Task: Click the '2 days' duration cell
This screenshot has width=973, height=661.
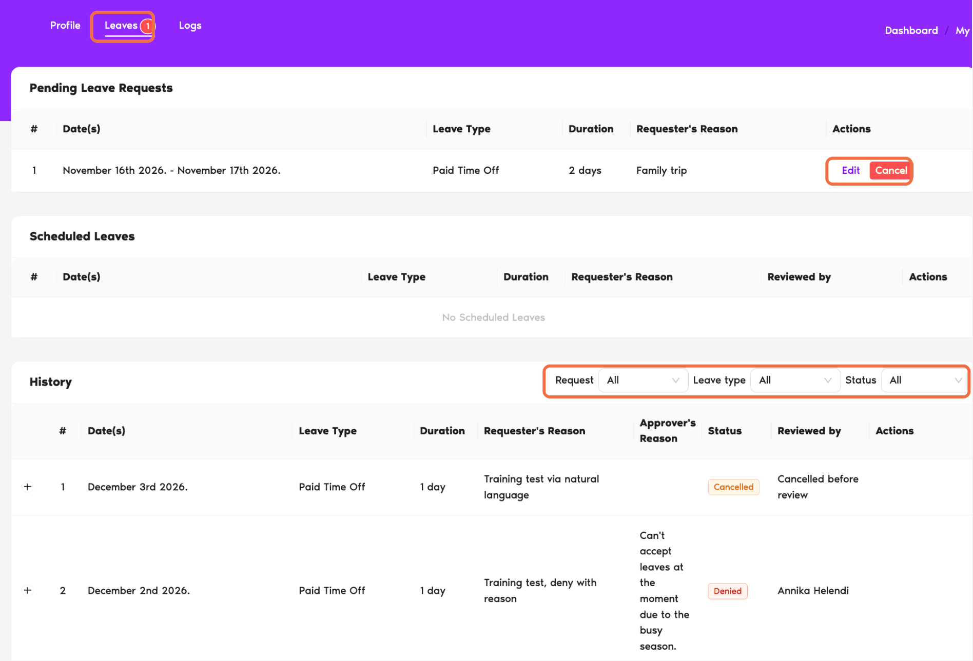Action: [x=585, y=170]
